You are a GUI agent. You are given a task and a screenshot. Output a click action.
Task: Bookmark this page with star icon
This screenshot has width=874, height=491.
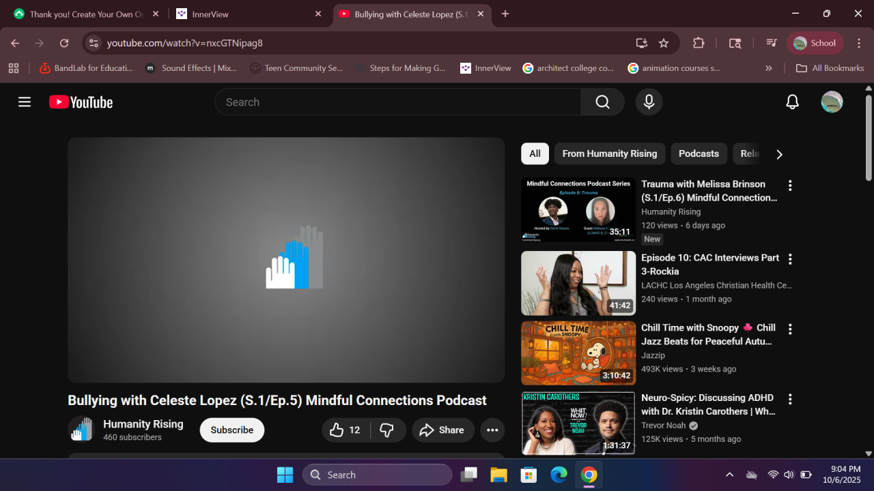click(x=664, y=43)
